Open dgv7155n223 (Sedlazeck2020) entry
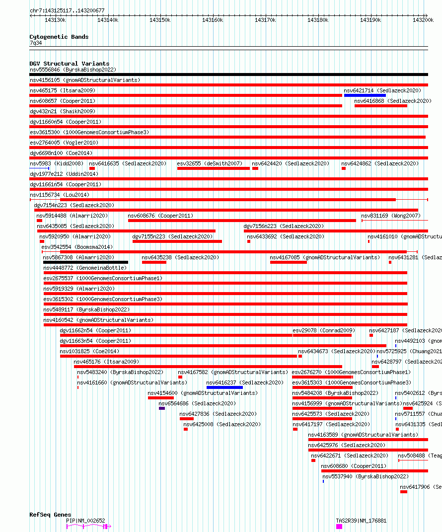Image resolution: width=442 pixels, height=532 pixels. 172,237
